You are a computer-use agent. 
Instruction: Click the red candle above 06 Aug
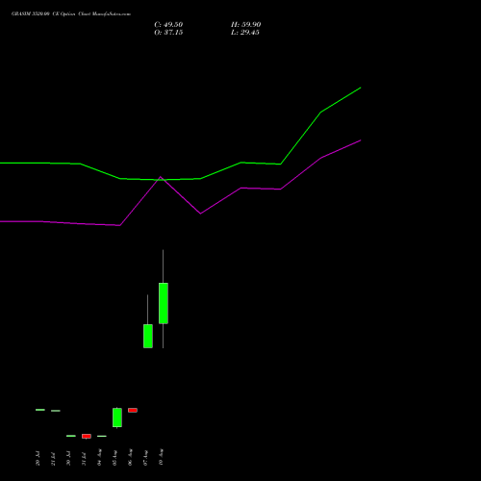133,410
